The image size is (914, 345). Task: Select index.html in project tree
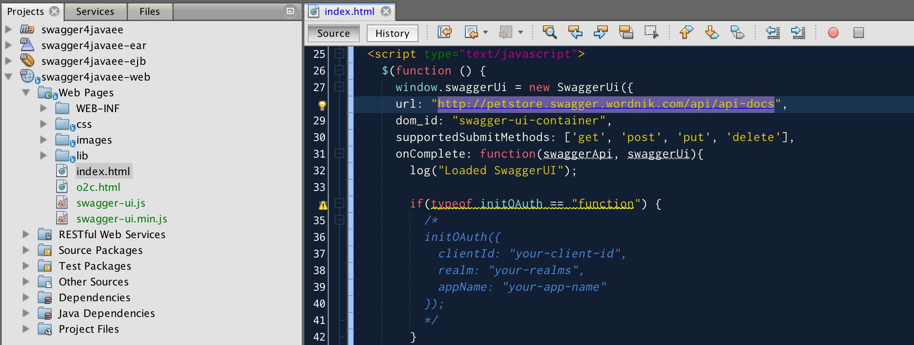pyautogui.click(x=103, y=171)
